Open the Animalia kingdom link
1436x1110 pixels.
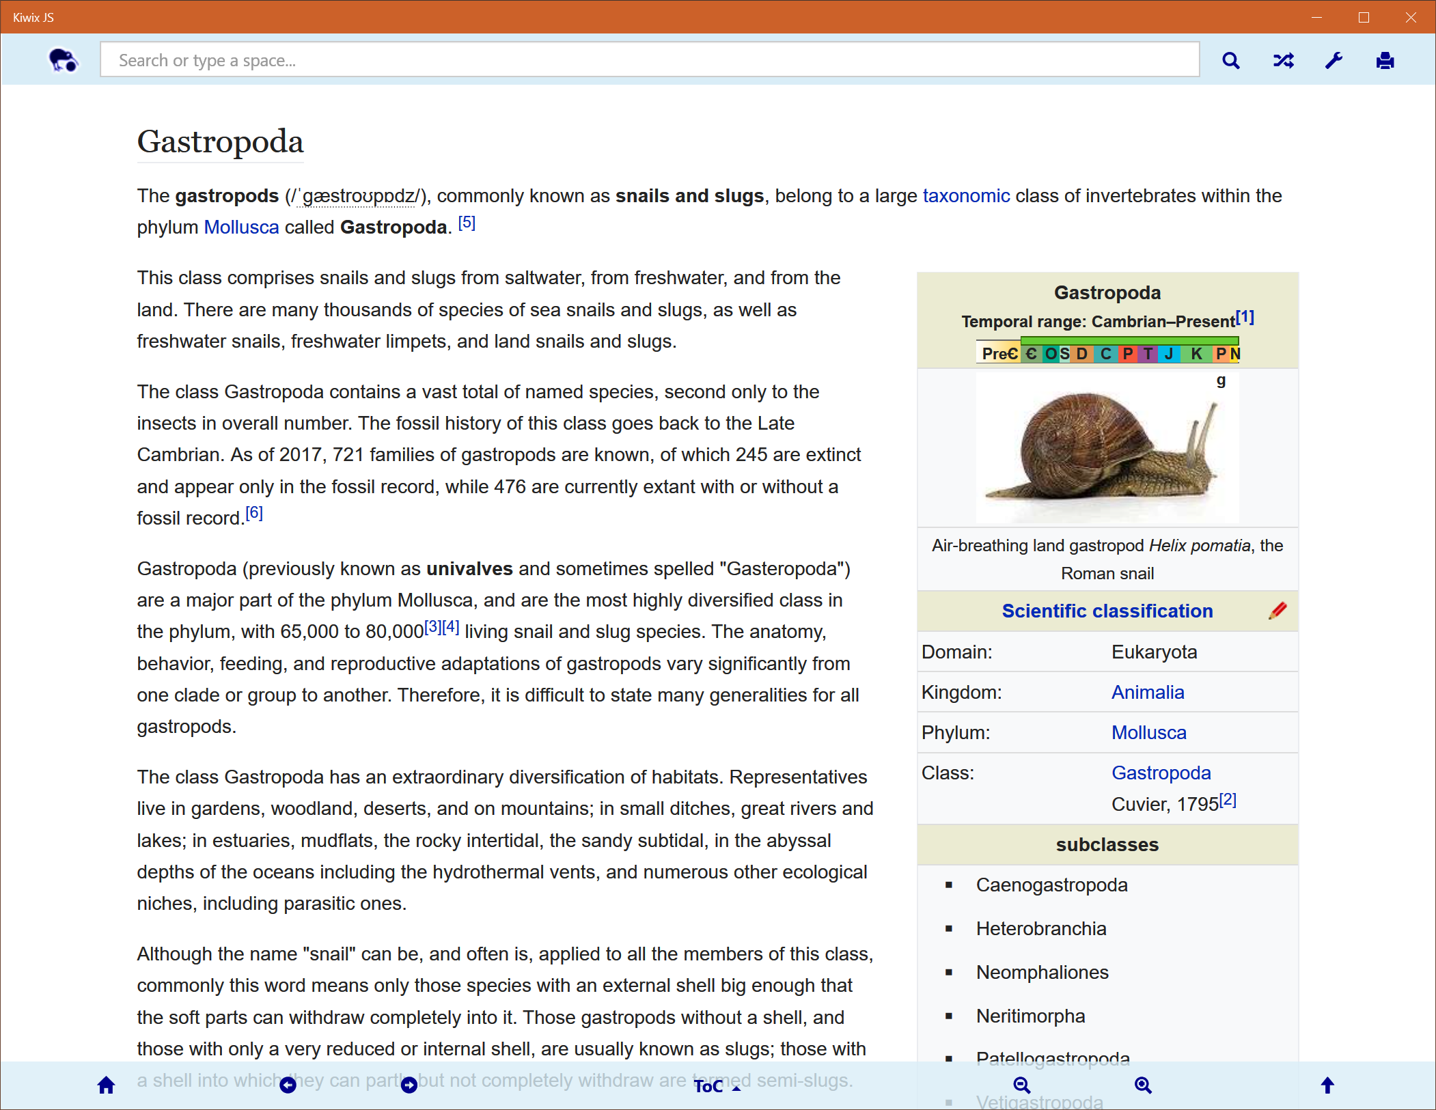coord(1148,693)
